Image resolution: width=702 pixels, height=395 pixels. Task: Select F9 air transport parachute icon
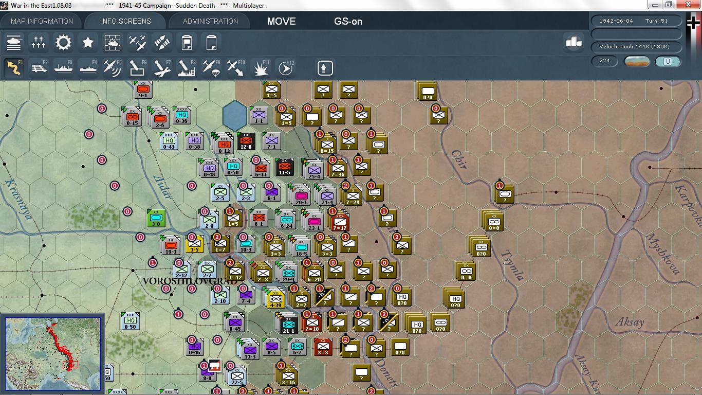[x=211, y=67]
